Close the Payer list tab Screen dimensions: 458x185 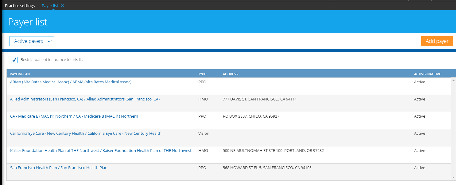[x=63, y=6]
